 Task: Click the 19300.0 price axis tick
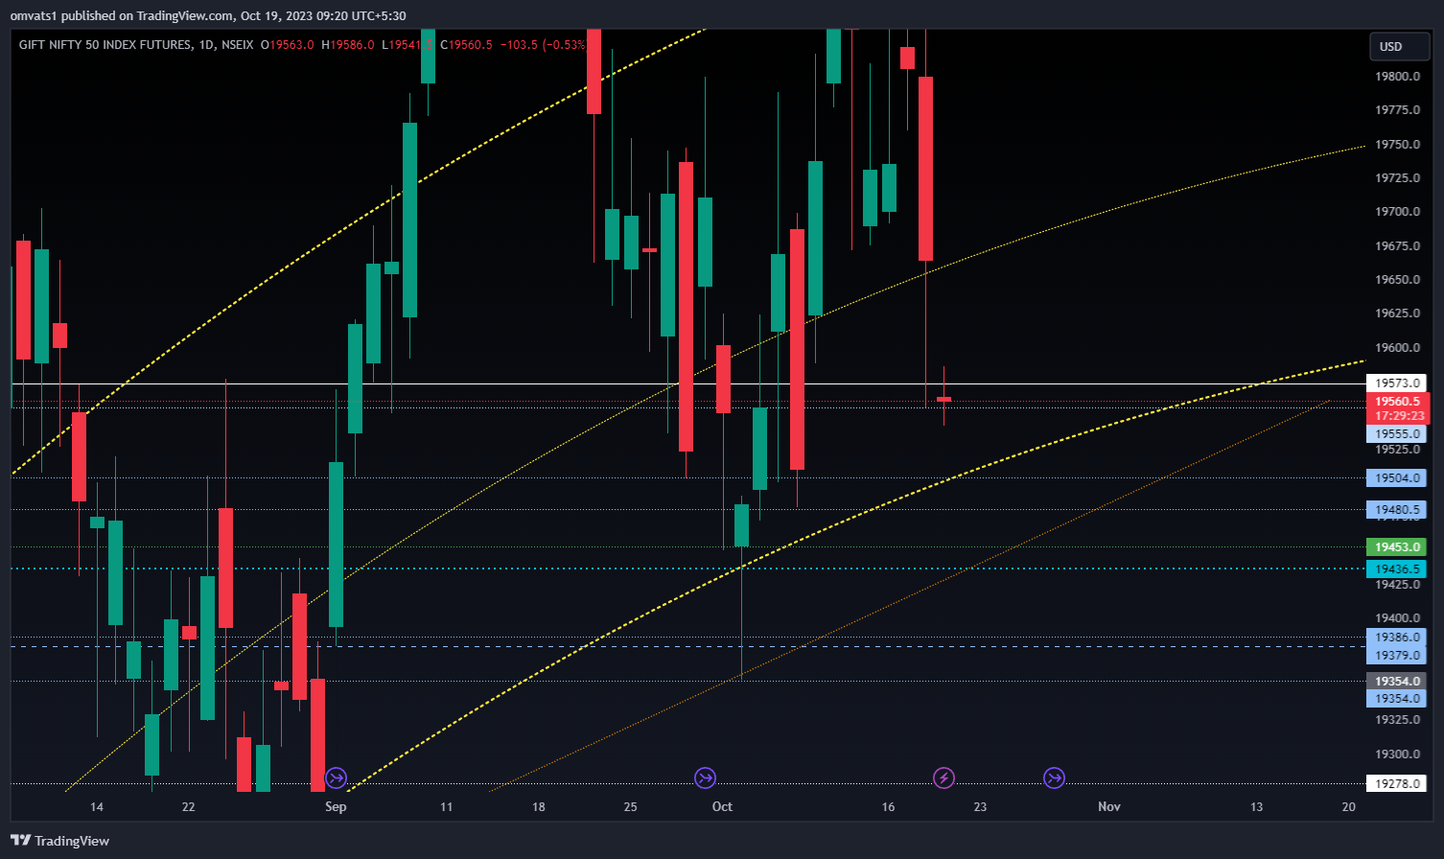[x=1397, y=755]
